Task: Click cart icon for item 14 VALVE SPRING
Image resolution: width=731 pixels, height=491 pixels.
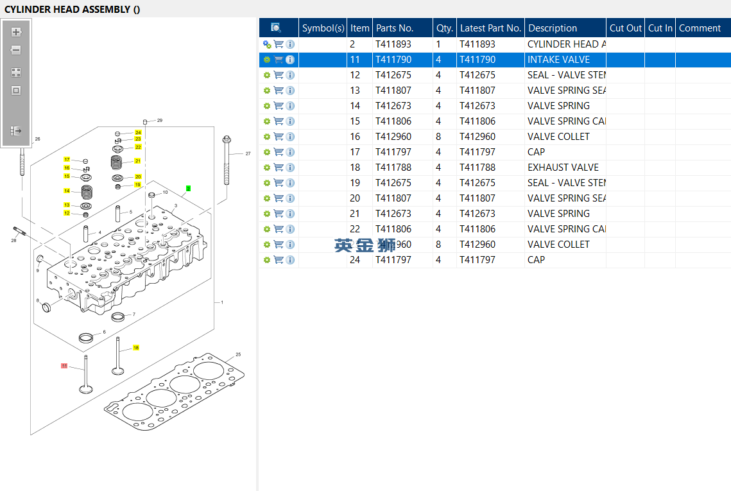Action: (x=279, y=106)
